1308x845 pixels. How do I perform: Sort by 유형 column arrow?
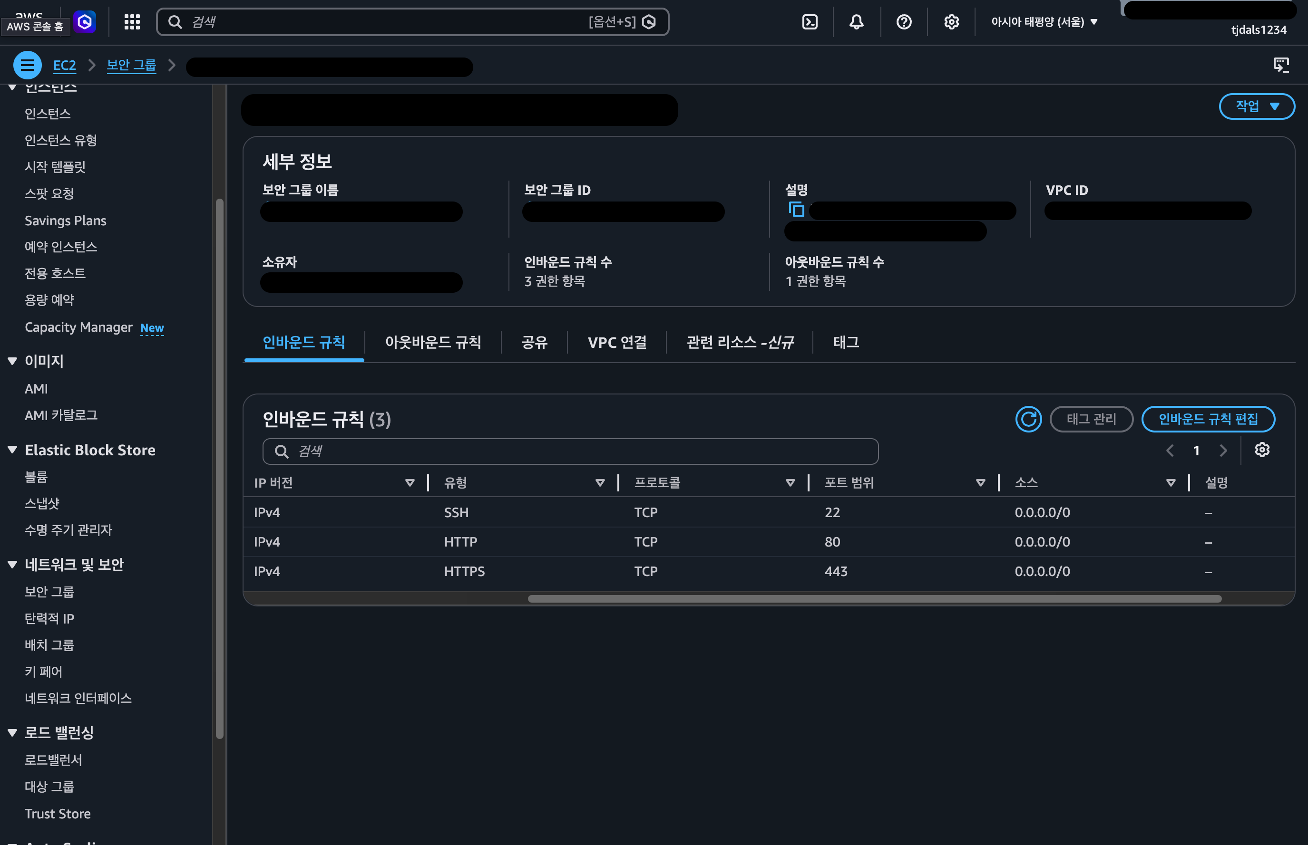tap(600, 483)
